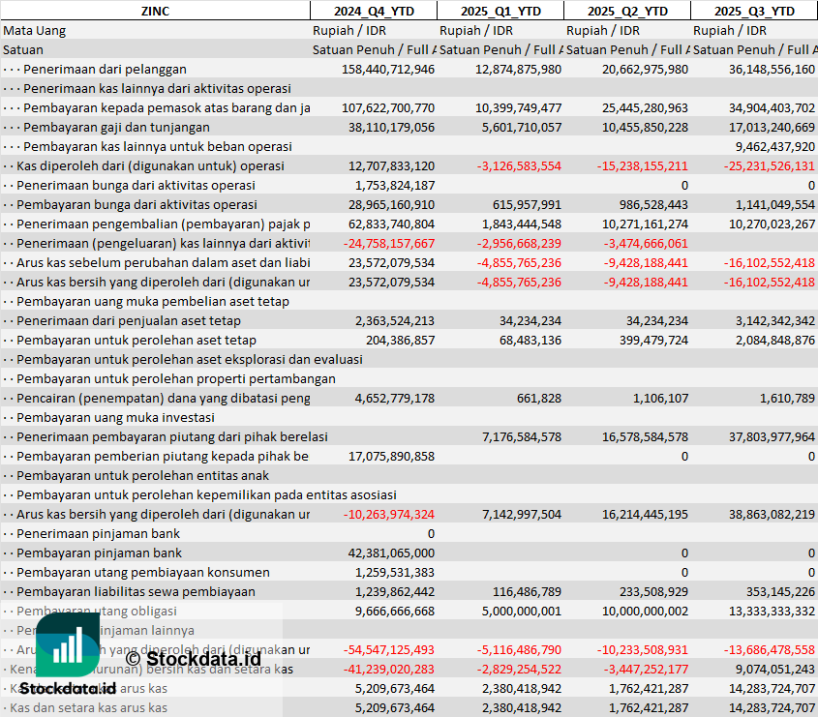
Task: Select cell value 661,828
Action: pos(539,398)
